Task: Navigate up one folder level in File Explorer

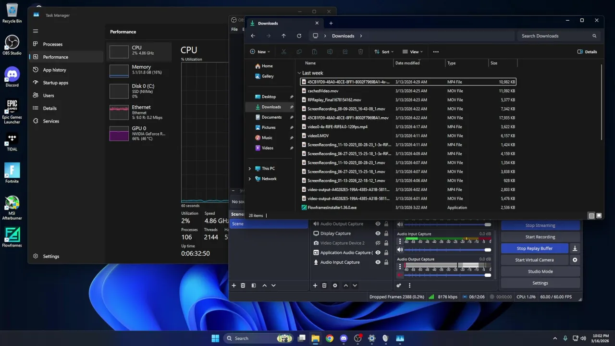Action: [x=283, y=36]
